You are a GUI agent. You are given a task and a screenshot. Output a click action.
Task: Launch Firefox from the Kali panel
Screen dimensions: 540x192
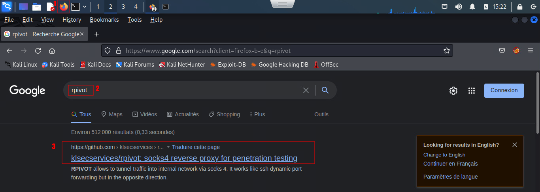pyautogui.click(x=63, y=7)
